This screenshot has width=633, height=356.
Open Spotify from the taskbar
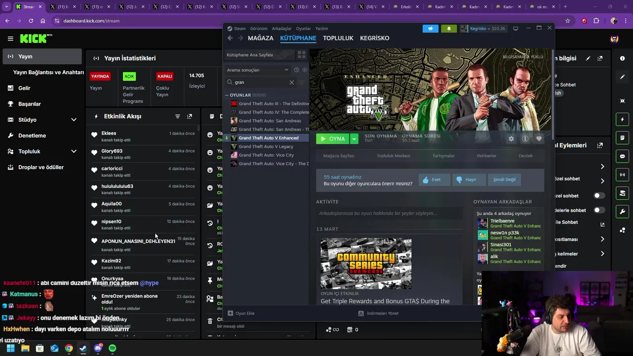(x=112, y=348)
